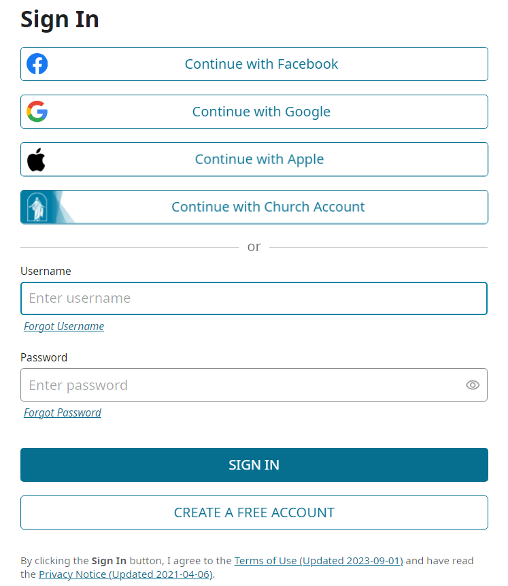Viewport: 508px width, 586px height.
Task: Use Continue with Church Account text
Action: 268,207
